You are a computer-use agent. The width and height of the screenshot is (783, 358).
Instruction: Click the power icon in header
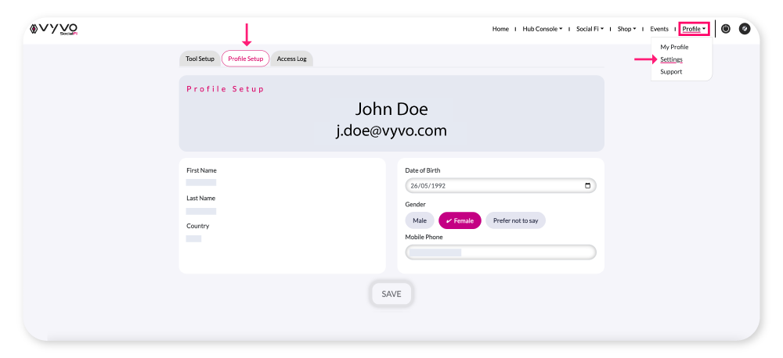(726, 29)
